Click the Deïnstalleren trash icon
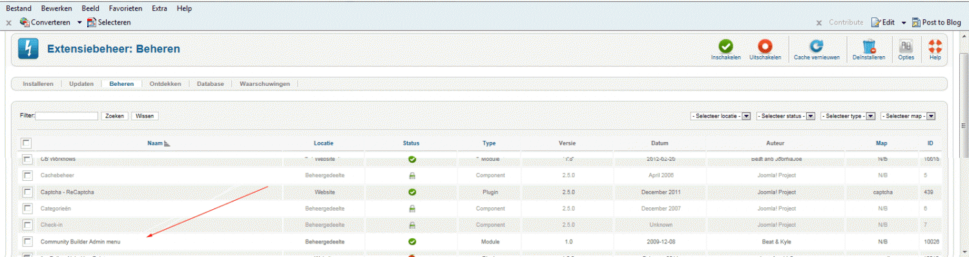 869,46
